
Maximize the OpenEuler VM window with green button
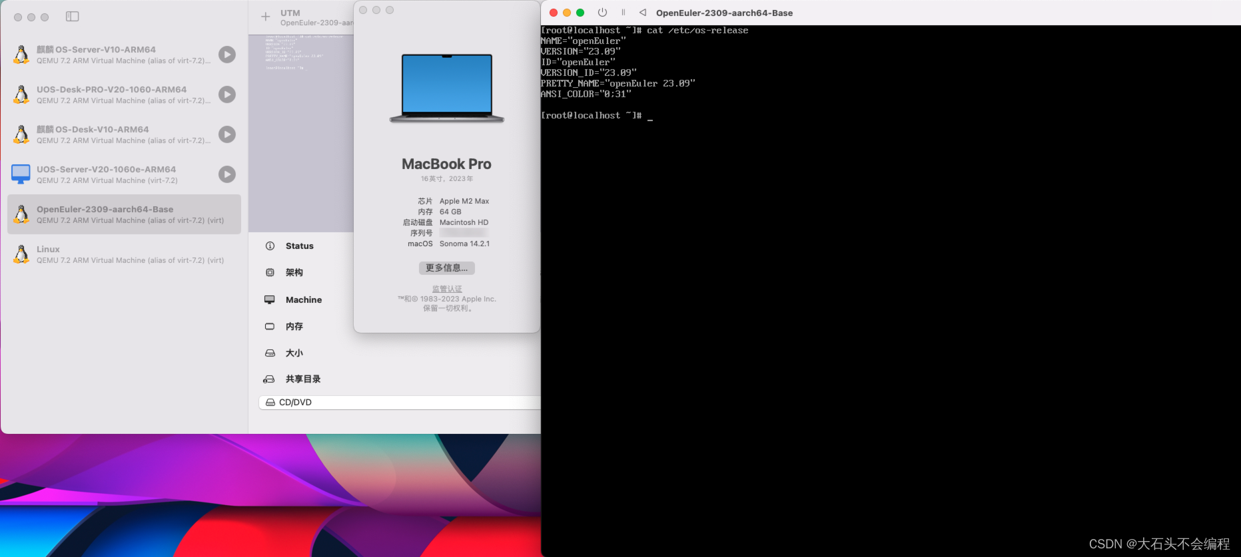click(580, 13)
